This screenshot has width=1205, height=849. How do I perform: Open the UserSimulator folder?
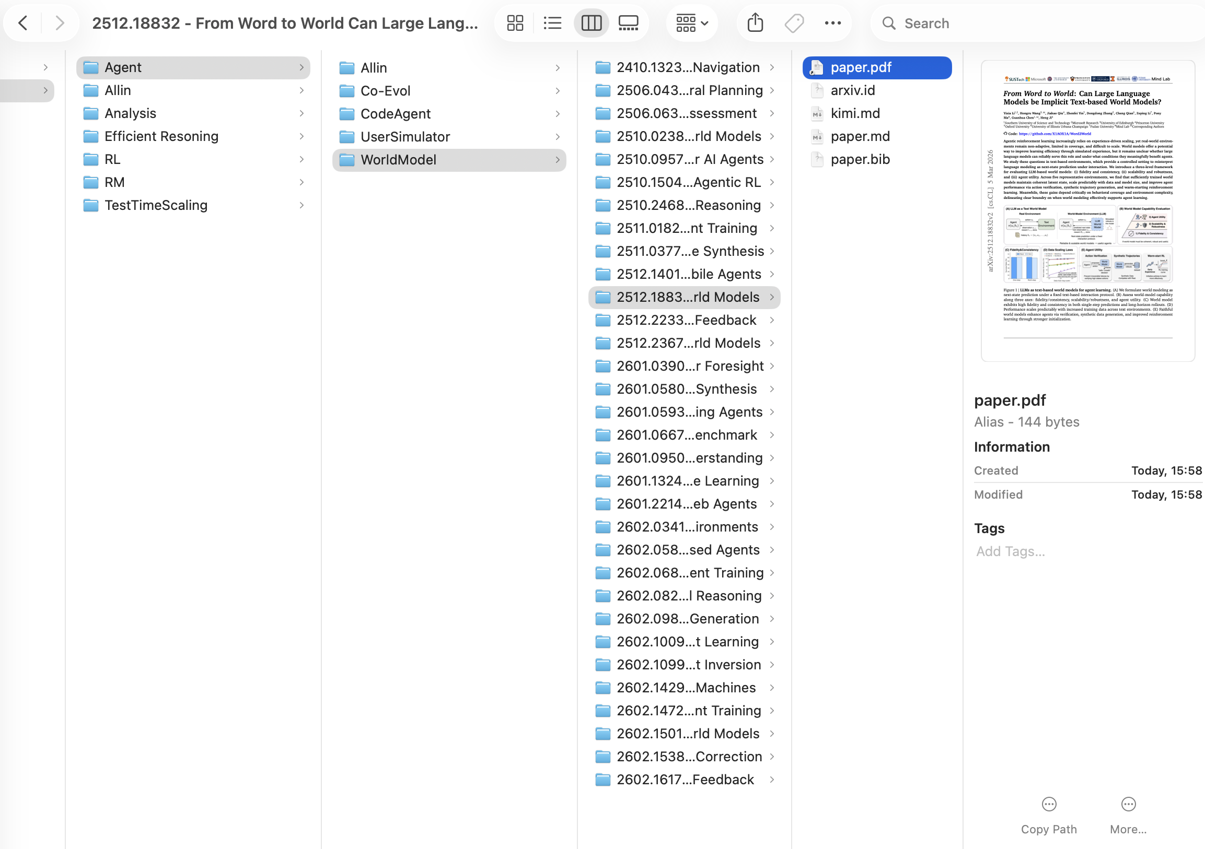point(449,137)
